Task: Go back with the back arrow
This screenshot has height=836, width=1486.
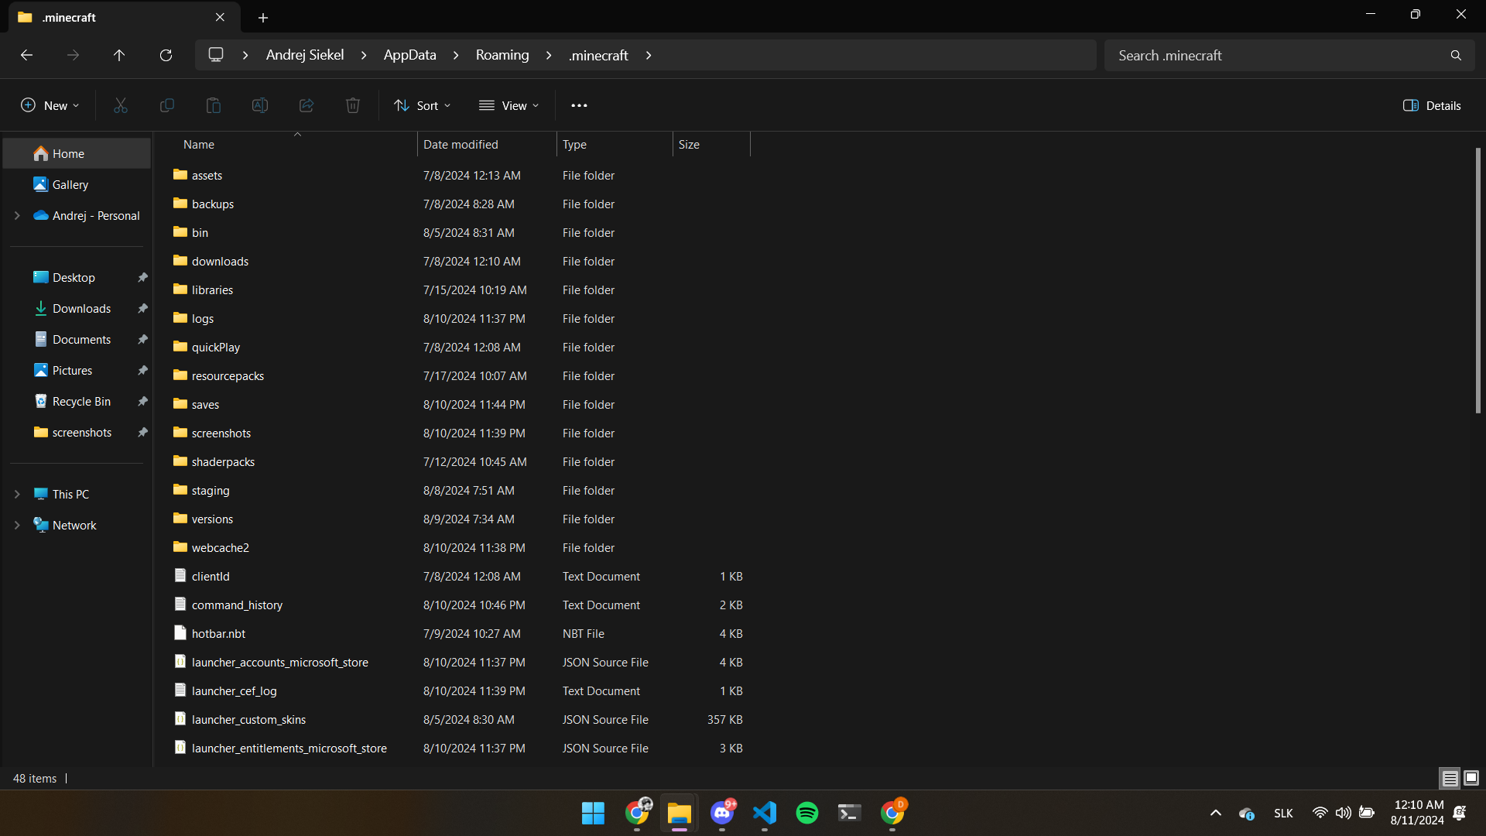Action: pos(26,55)
